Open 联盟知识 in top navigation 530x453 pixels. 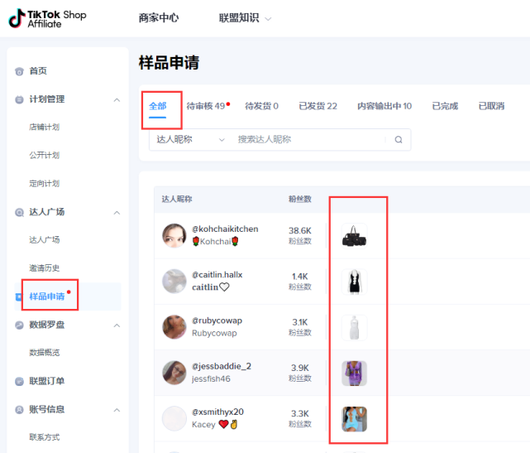(x=239, y=17)
